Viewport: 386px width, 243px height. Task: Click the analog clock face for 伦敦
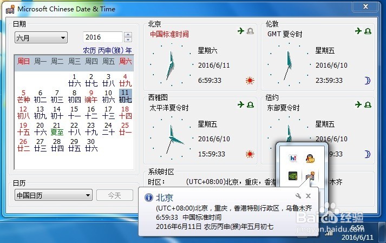click(289, 65)
